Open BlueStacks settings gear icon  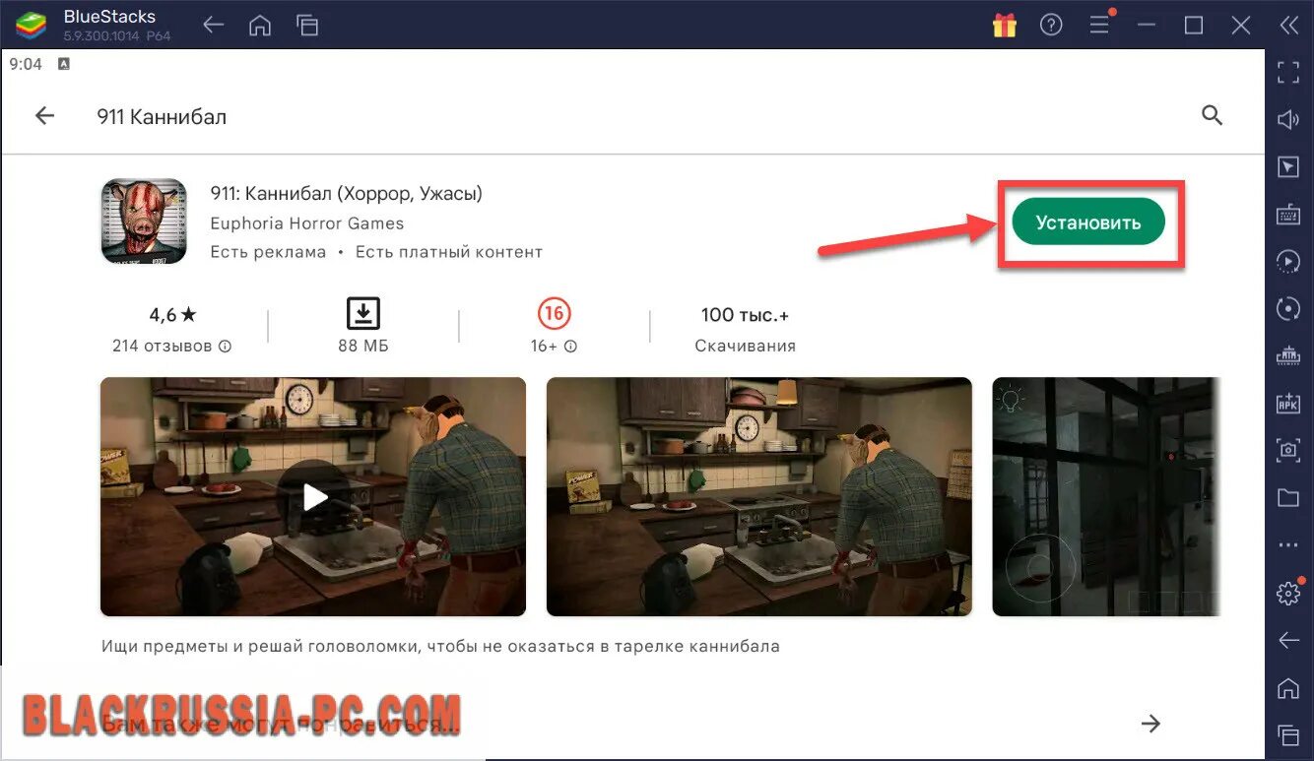tap(1288, 593)
